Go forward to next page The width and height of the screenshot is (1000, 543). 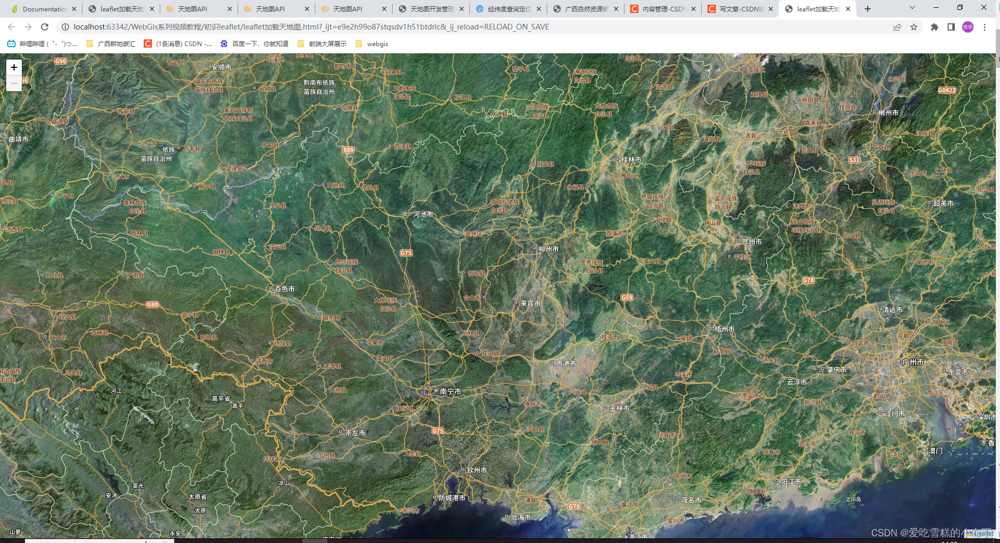28,27
